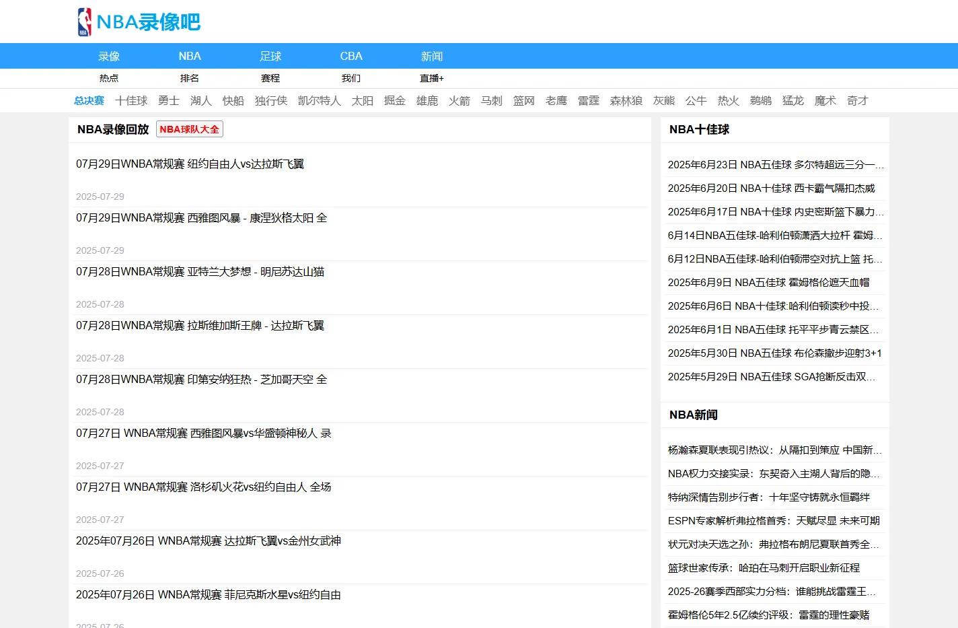Image resolution: width=958 pixels, height=628 pixels.
Task: Open the 奇才 team link
Action: pos(858,101)
